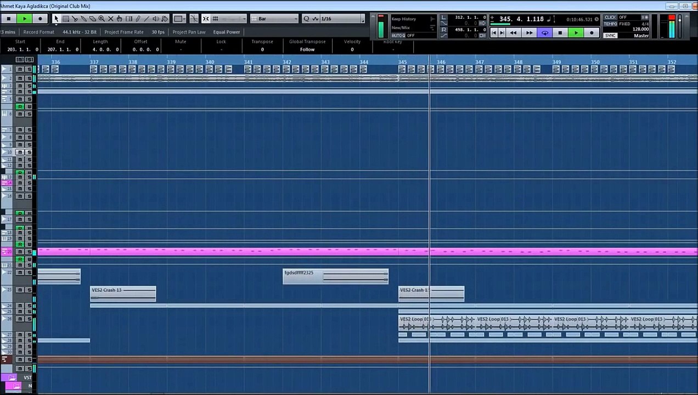Screen dimensions: 698x395
Task: Select the Erase tool
Action: pyautogui.click(x=92, y=19)
